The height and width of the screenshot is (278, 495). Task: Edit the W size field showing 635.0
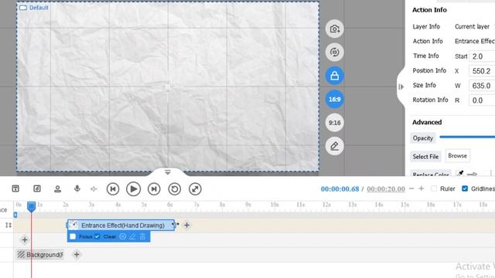coord(482,86)
